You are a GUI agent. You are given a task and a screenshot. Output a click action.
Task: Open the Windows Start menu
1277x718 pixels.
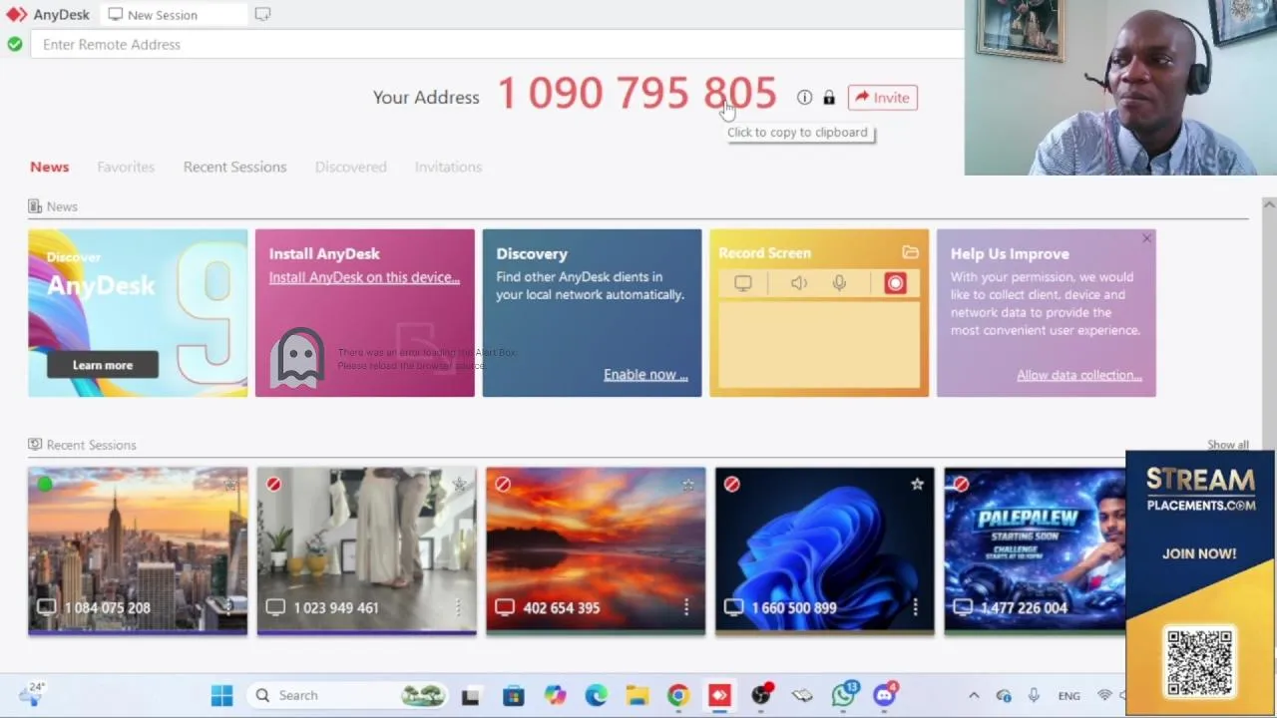(221, 695)
